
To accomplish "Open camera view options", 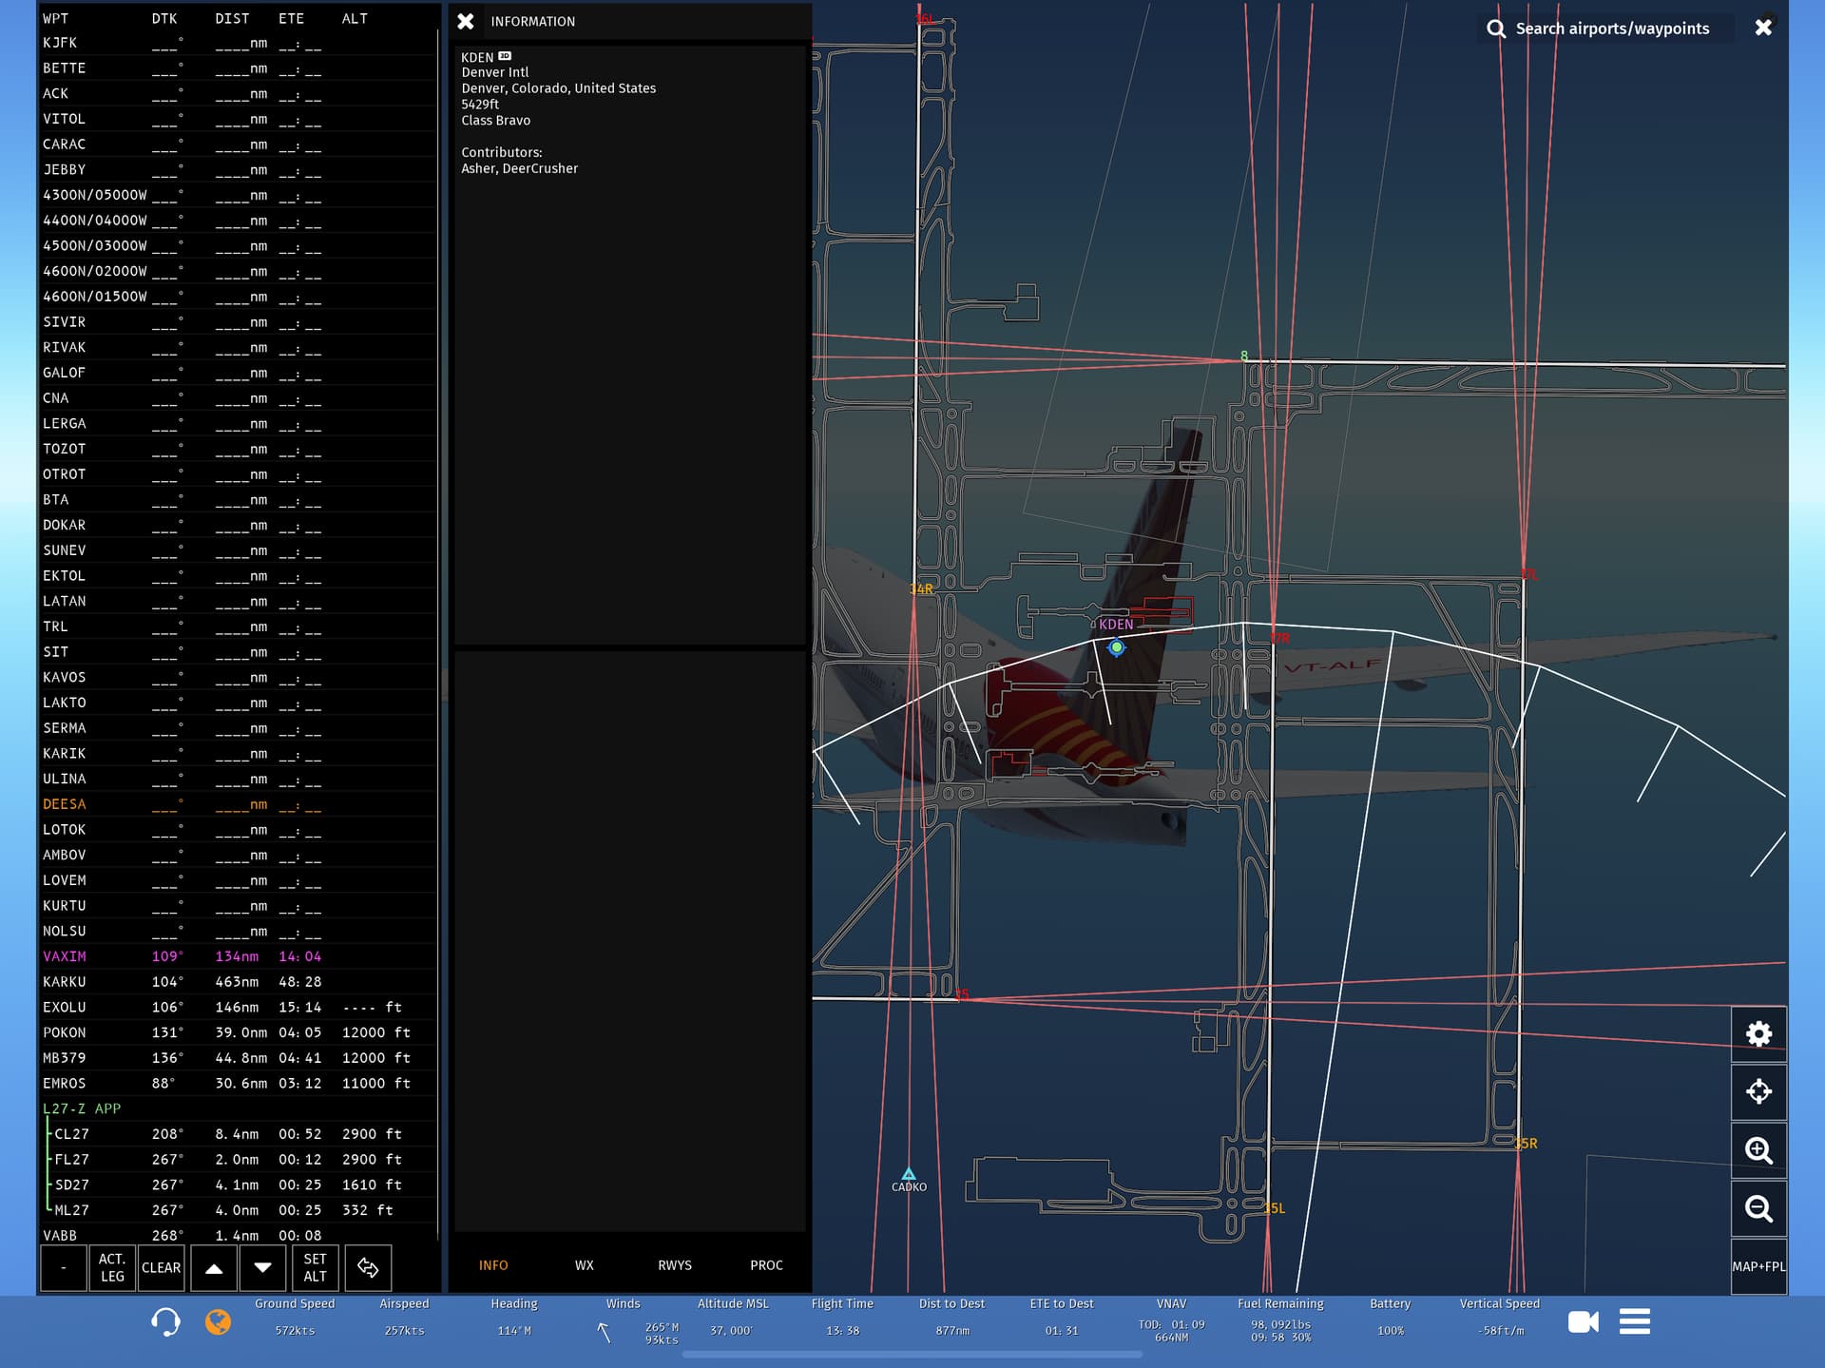I will [1583, 1321].
